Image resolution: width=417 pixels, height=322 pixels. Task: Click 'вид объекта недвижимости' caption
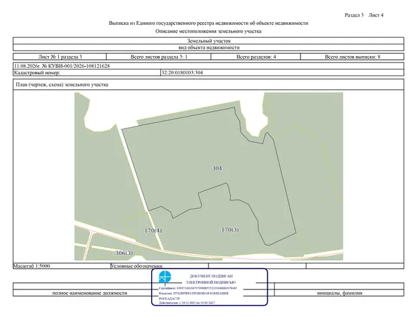tap(208, 48)
